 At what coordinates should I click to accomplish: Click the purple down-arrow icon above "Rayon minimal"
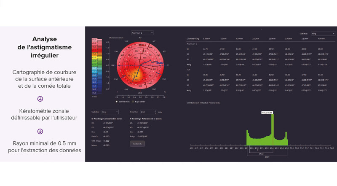pyautogui.click(x=40, y=131)
